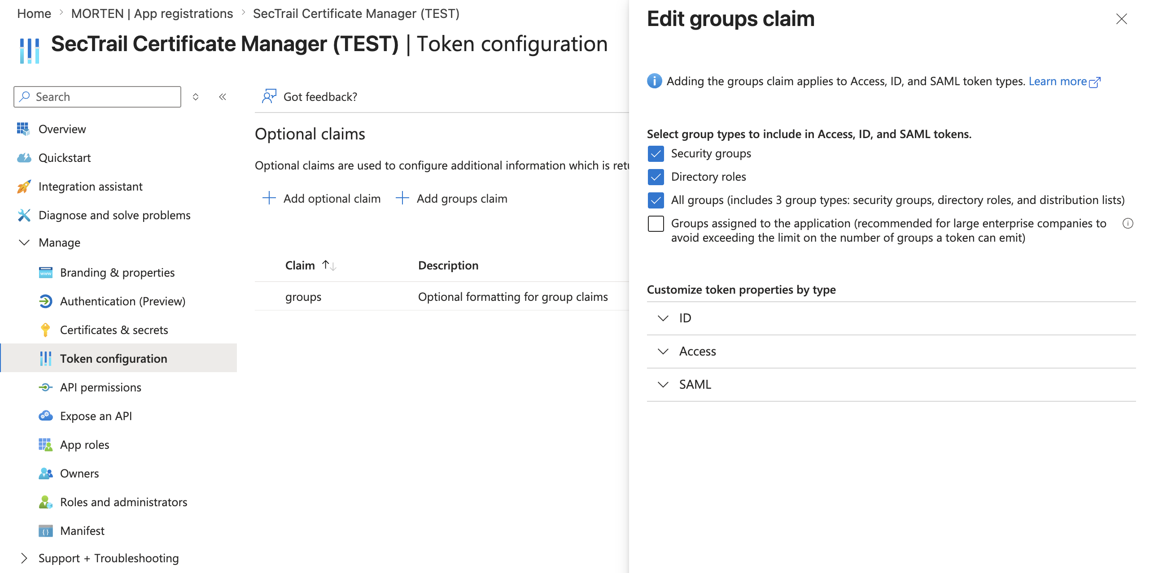Click the Overview grid icon
The image size is (1154, 573).
23,129
